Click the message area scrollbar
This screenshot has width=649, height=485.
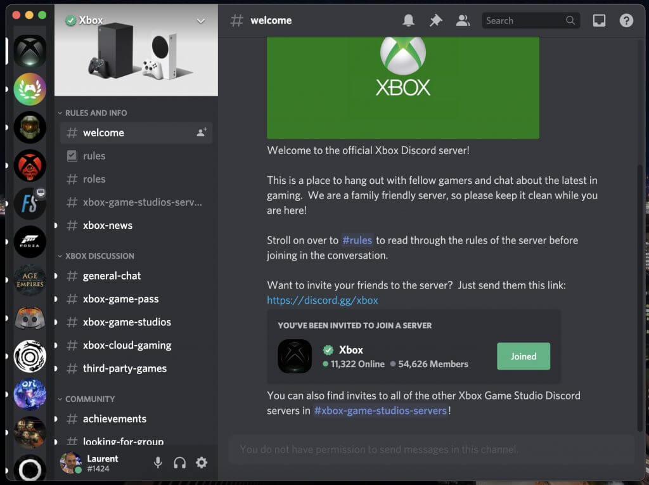click(x=640, y=297)
